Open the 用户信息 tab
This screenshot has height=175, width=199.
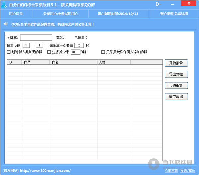pyautogui.click(x=16, y=14)
